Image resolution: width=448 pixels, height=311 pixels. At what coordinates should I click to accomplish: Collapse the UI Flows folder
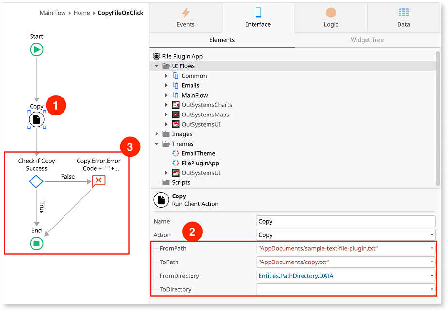pyautogui.click(x=157, y=66)
